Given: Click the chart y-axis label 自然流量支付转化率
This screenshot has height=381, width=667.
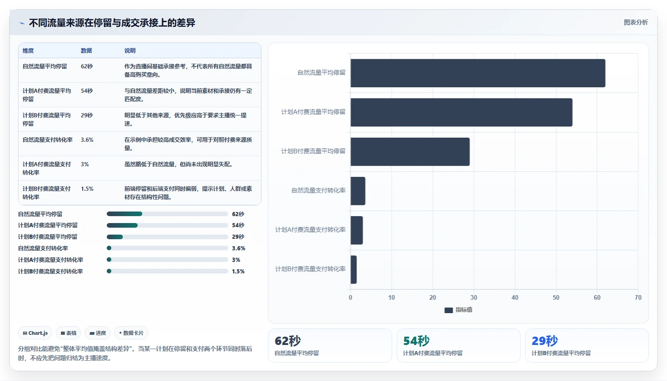Looking at the screenshot, I should (319, 190).
